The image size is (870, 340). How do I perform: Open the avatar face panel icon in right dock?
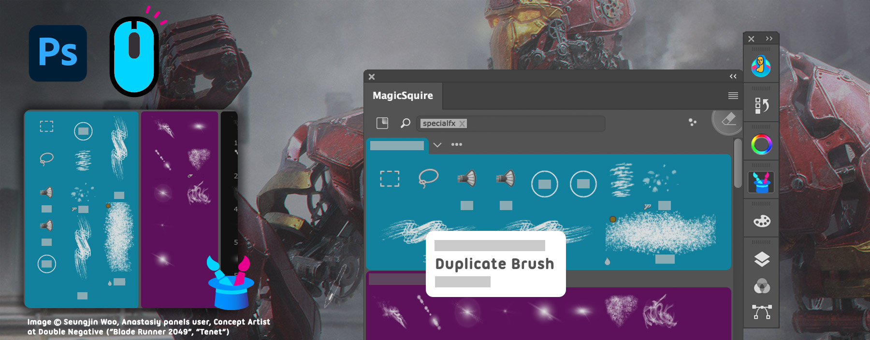point(761,66)
